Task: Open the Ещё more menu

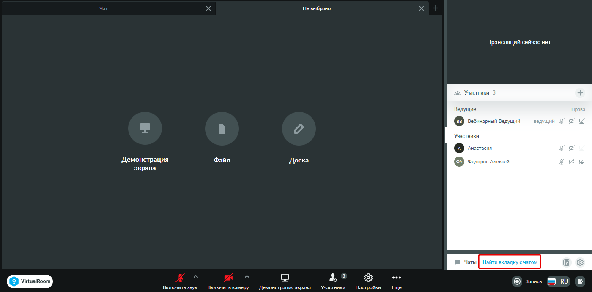Action: click(x=396, y=281)
